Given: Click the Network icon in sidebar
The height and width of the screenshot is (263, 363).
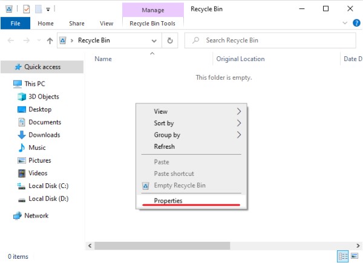Looking at the screenshot, I should tap(18, 216).
